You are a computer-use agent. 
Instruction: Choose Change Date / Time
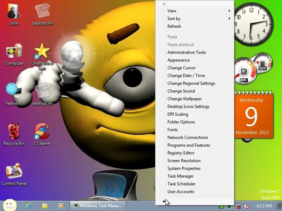point(195,75)
